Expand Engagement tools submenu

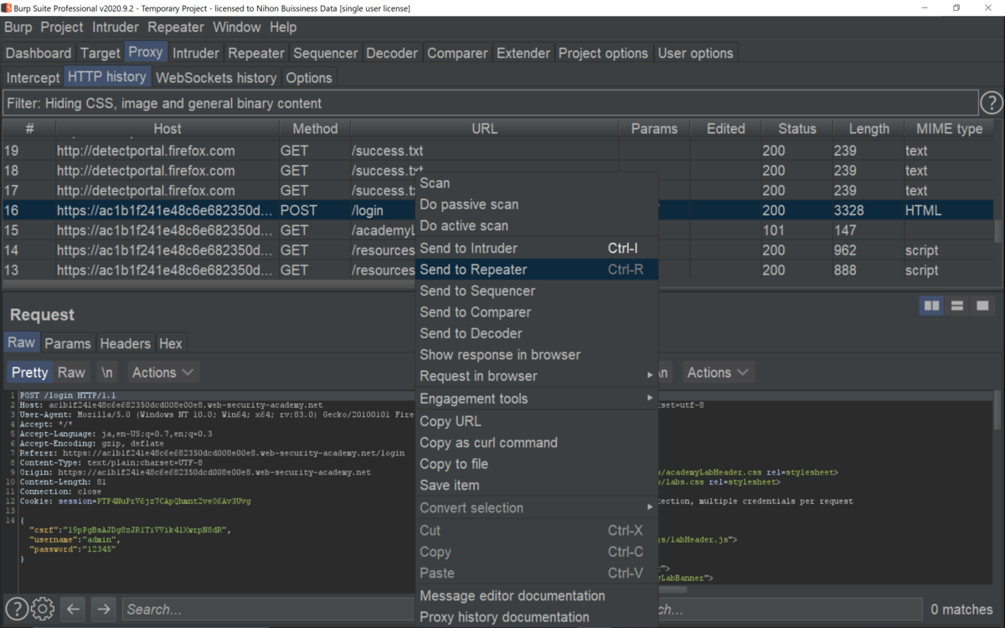tap(537, 399)
